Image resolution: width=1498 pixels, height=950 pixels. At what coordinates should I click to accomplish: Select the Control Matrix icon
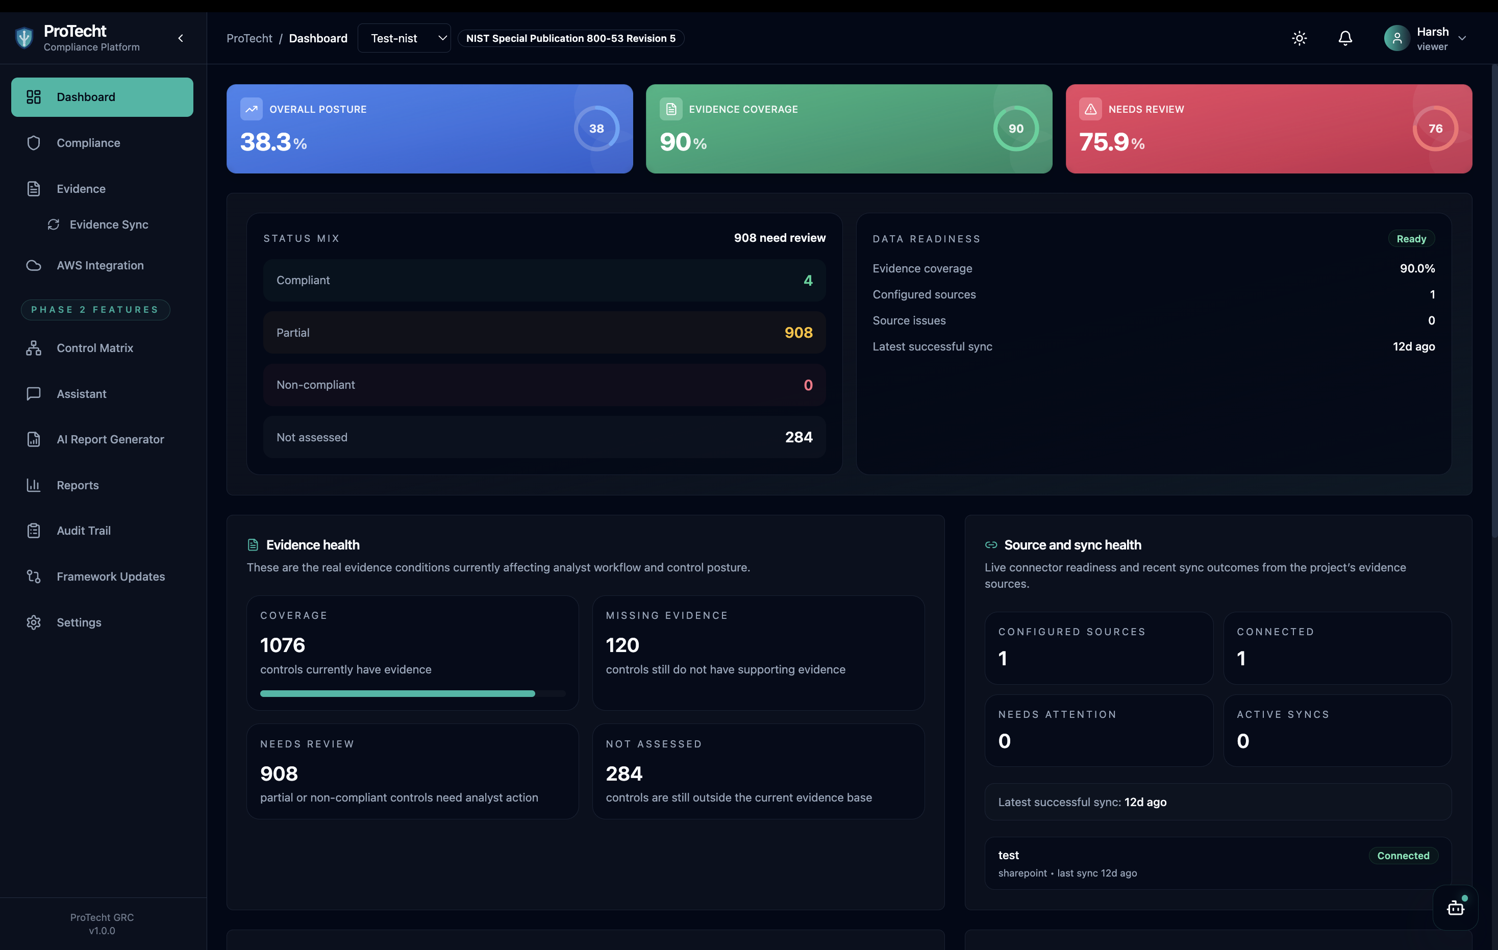tap(34, 348)
